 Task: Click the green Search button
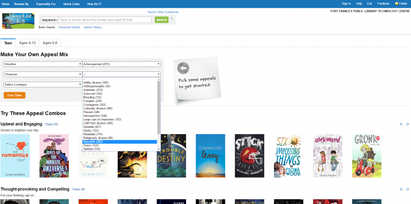click(x=161, y=20)
